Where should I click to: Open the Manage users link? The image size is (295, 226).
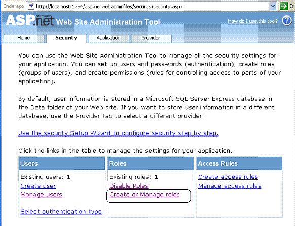click(41, 194)
